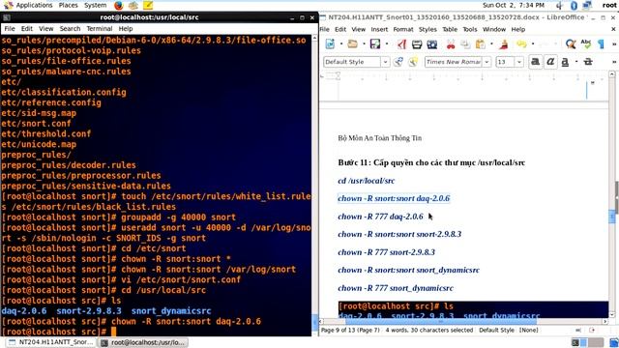The width and height of the screenshot is (619, 348).
Task: Click the Bluetooth icon in top panel
Action: point(574,6)
